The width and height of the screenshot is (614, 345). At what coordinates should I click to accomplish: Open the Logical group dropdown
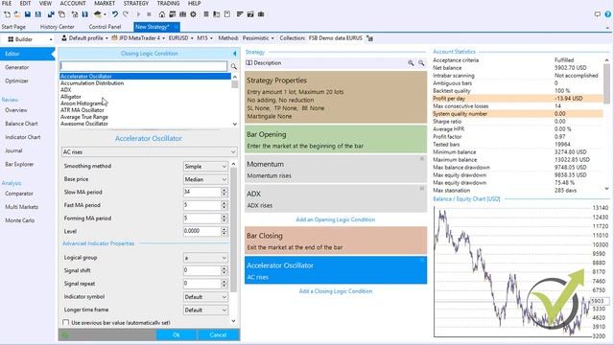(x=205, y=258)
